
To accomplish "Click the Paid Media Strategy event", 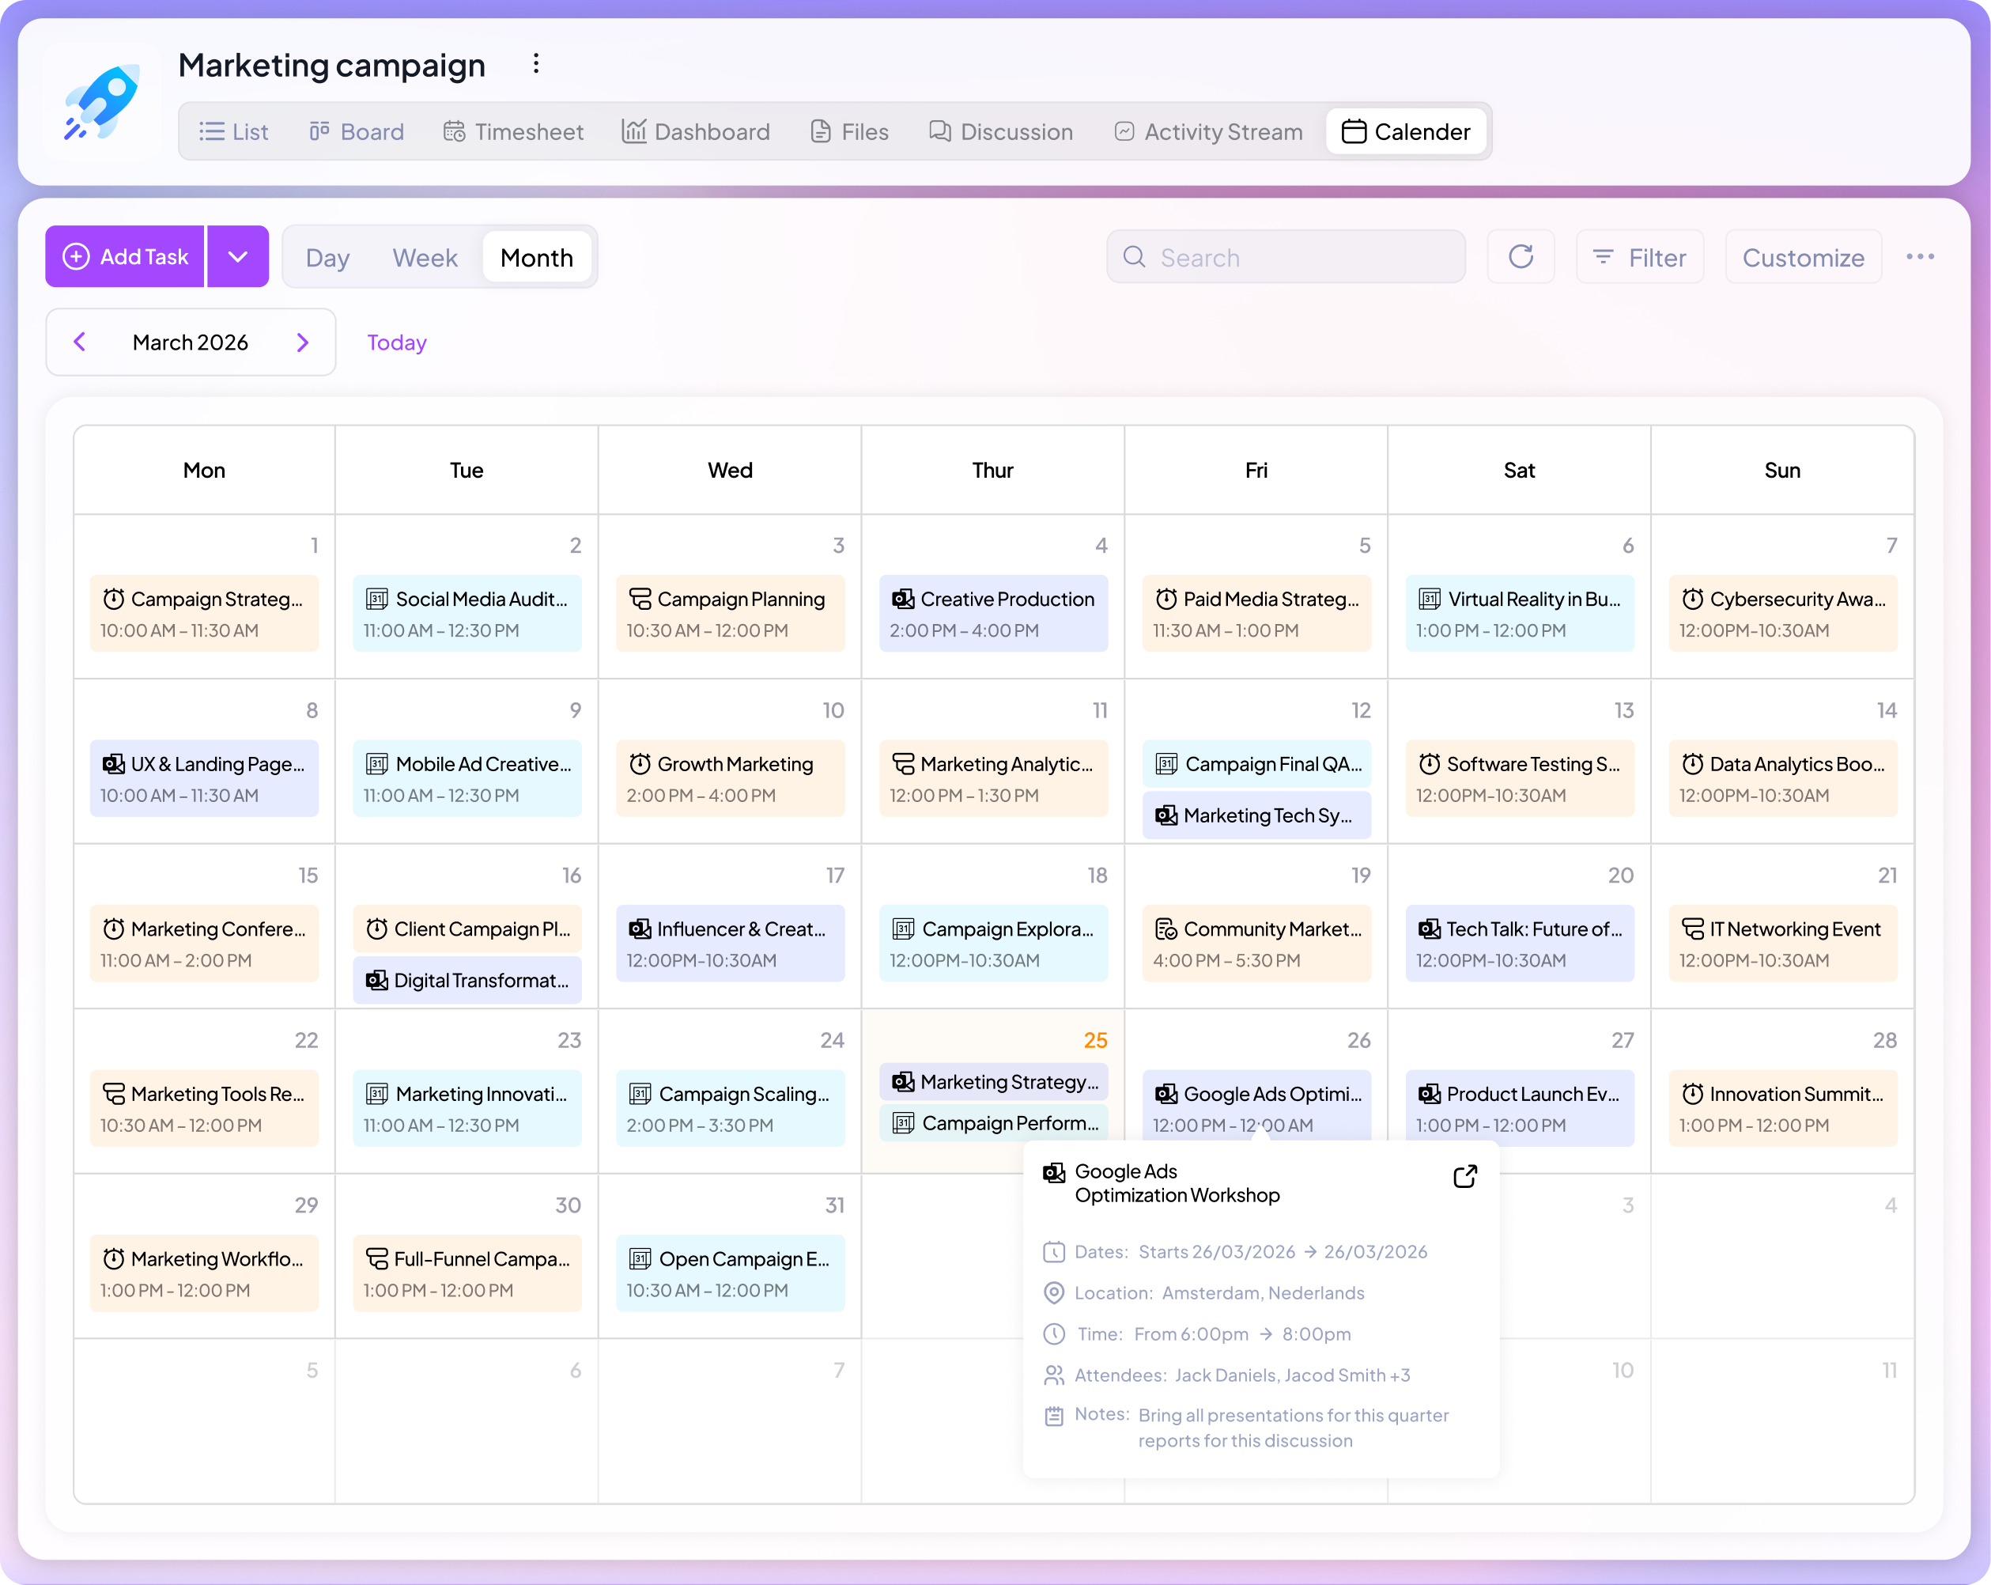I will point(1257,613).
